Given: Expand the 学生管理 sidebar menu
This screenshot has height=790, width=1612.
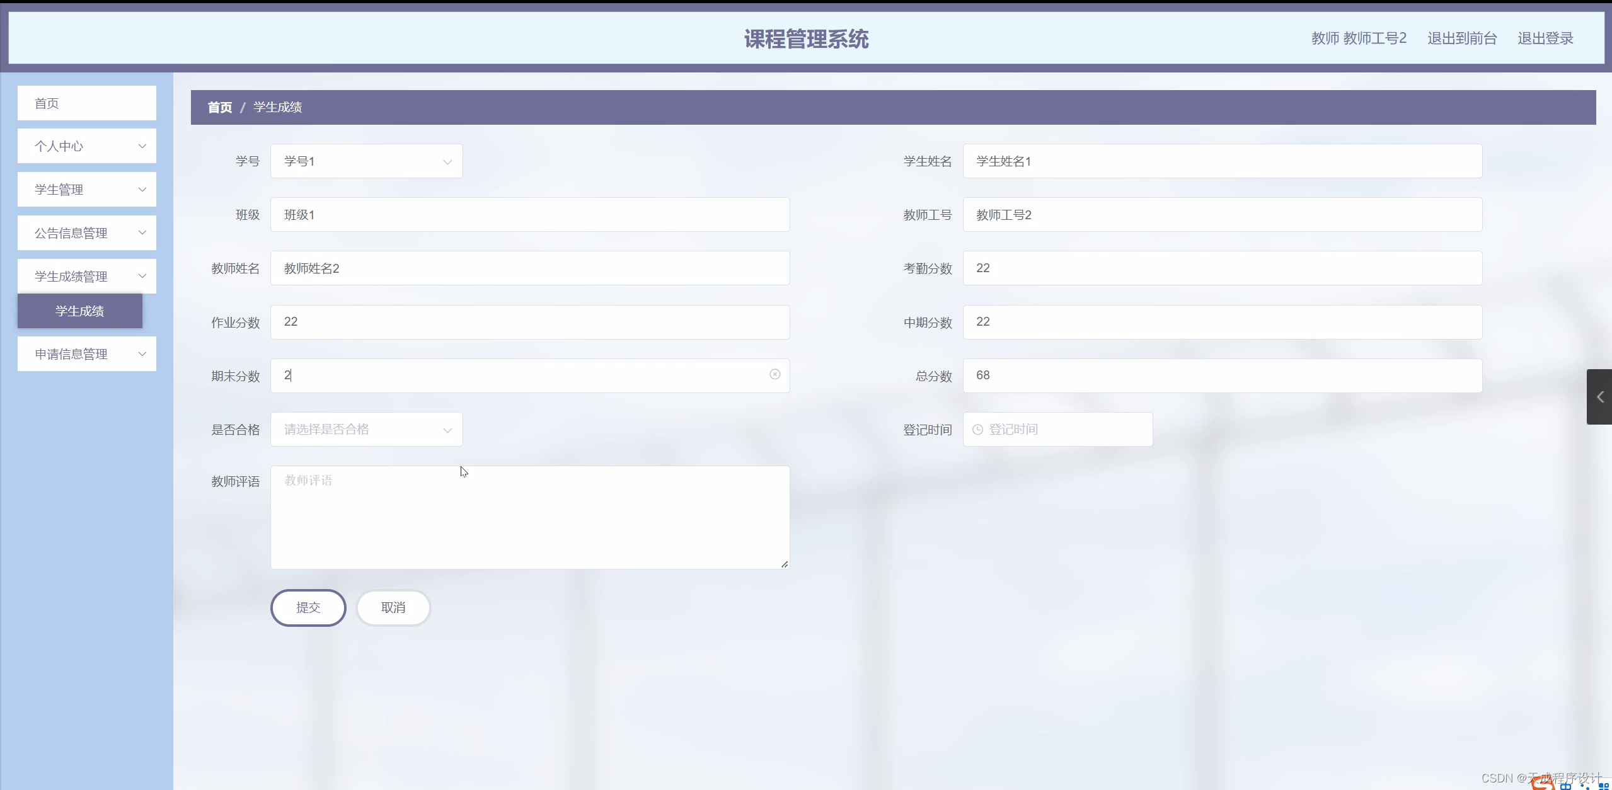Looking at the screenshot, I should [87, 190].
